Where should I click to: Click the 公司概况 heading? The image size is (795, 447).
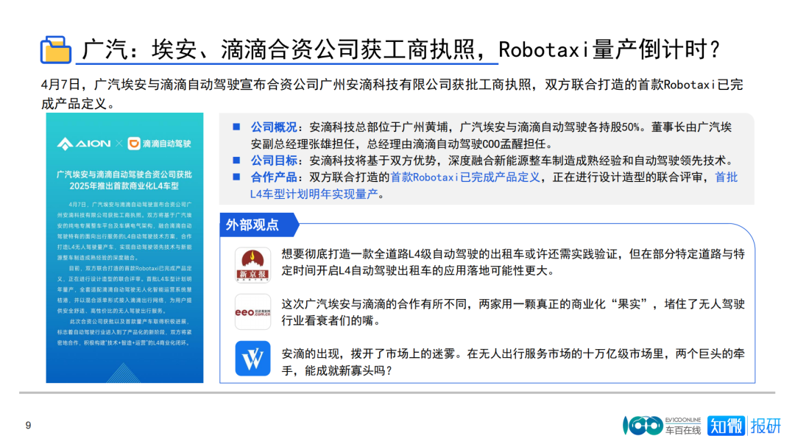pyautogui.click(x=274, y=127)
